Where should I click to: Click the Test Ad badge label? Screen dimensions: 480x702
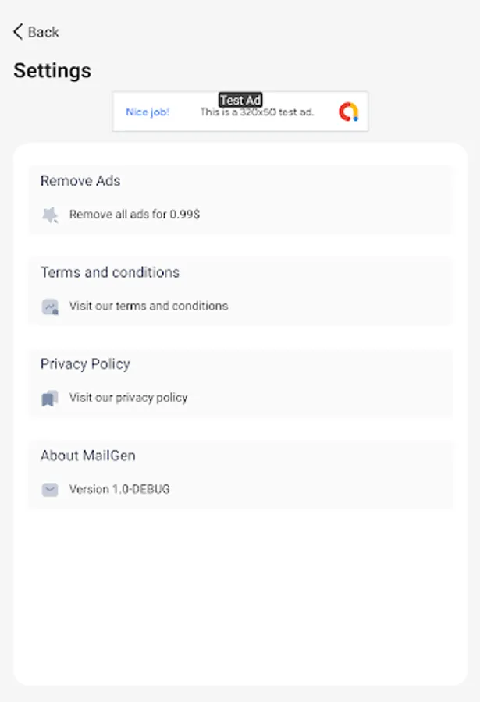240,100
